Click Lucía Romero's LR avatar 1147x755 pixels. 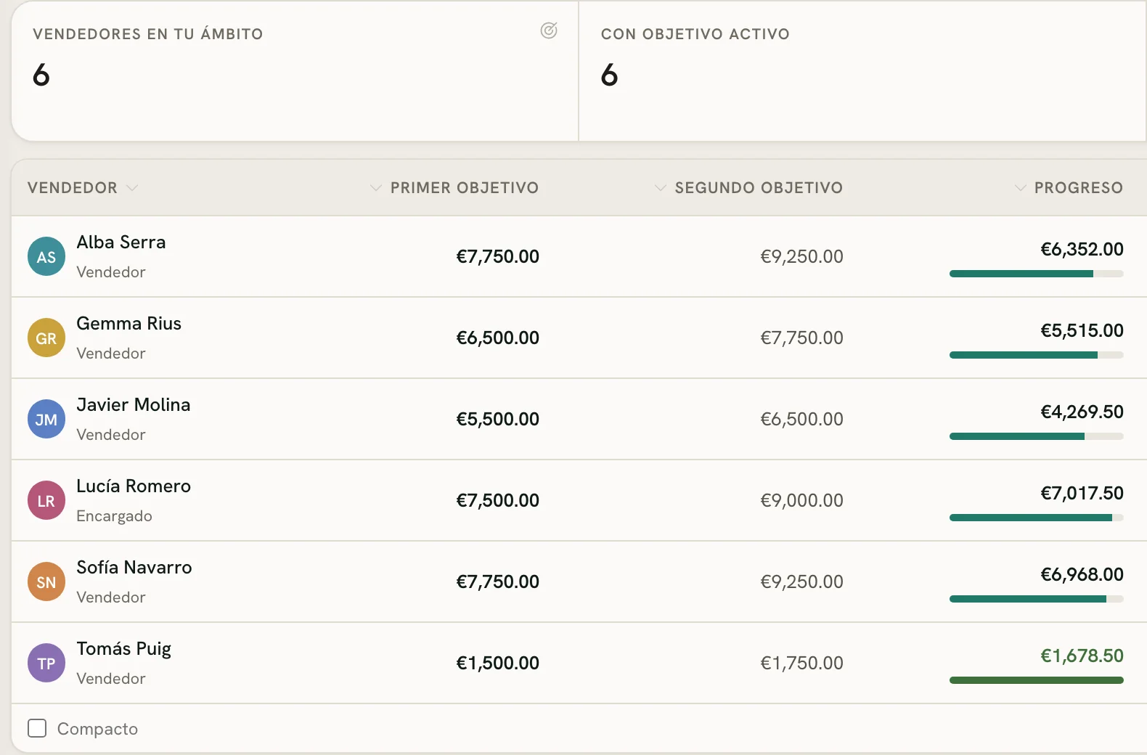tap(46, 500)
